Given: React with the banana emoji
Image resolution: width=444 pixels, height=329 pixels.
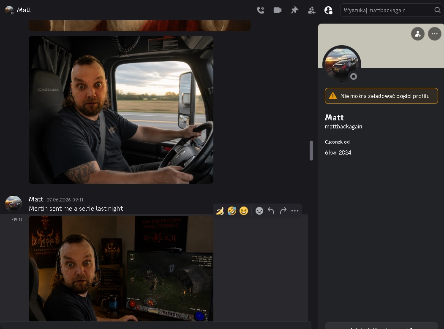Looking at the screenshot, I should [220, 211].
